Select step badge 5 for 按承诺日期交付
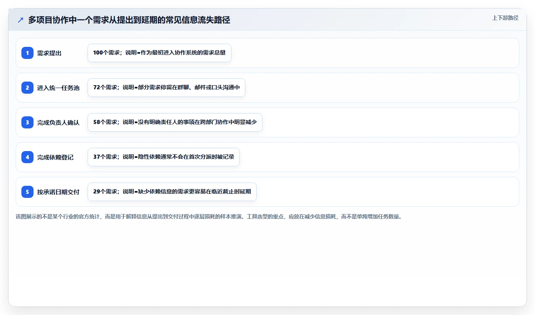 (x=27, y=192)
